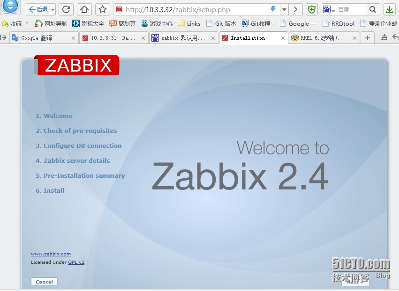399x291 pixels.
Task: Click step 3. Configure DB connection
Action: pos(79,146)
